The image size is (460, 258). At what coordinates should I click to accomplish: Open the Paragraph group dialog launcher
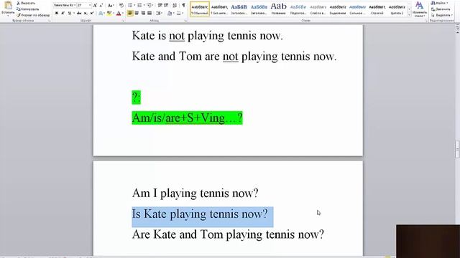click(x=185, y=21)
